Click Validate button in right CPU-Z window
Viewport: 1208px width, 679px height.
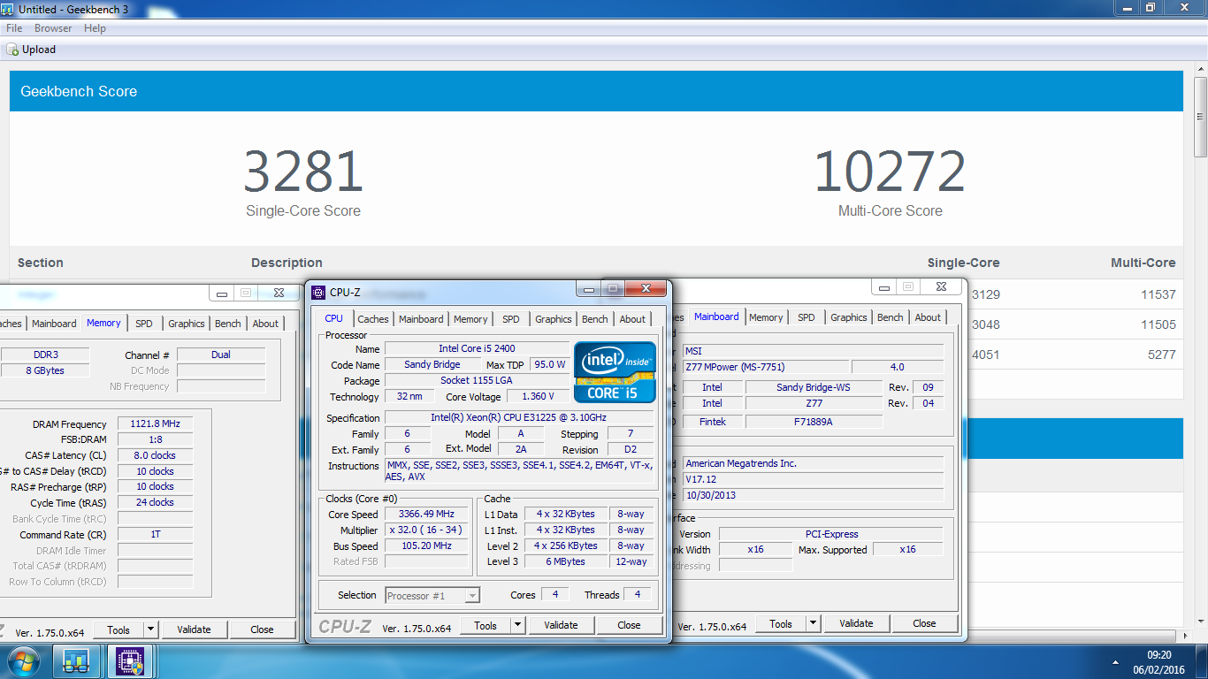[856, 623]
